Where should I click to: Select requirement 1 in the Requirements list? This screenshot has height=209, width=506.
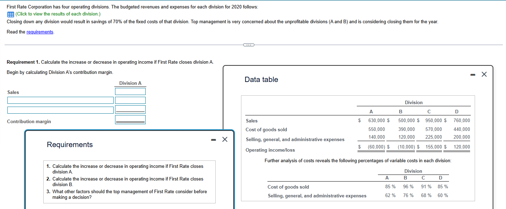[x=128, y=169]
